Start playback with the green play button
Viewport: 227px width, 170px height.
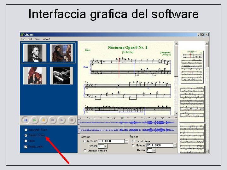click(34, 120)
